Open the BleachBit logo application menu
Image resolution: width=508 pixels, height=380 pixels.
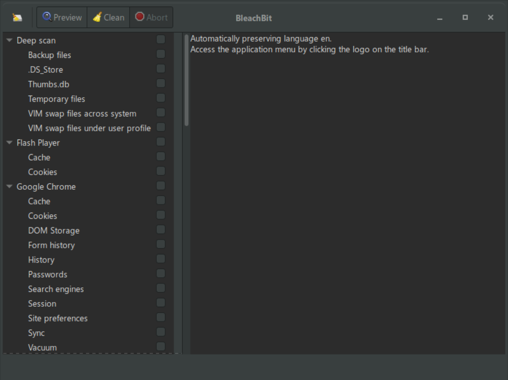(17, 17)
